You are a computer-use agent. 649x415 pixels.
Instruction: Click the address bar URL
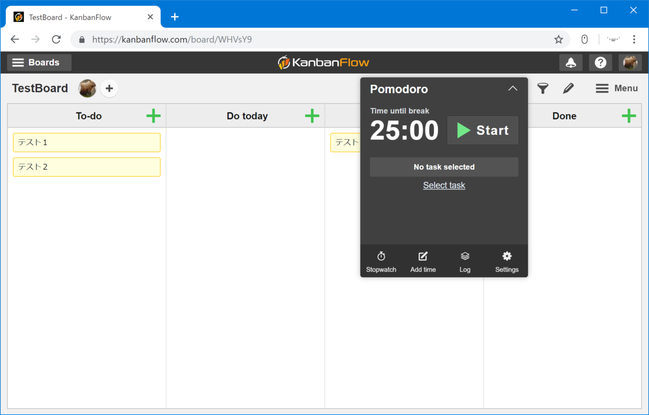(172, 39)
